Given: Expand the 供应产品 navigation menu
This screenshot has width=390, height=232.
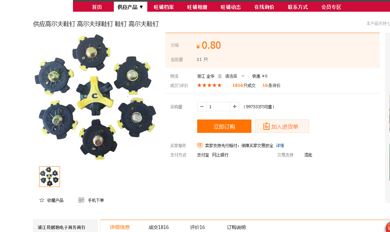Looking at the screenshot, I should coord(130,7).
